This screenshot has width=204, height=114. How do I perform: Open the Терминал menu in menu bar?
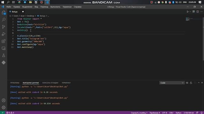(67, 7)
